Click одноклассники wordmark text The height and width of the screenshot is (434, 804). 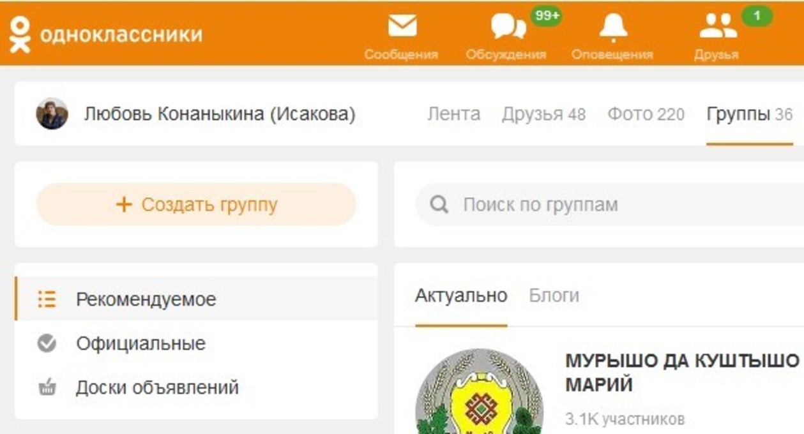coord(121,34)
